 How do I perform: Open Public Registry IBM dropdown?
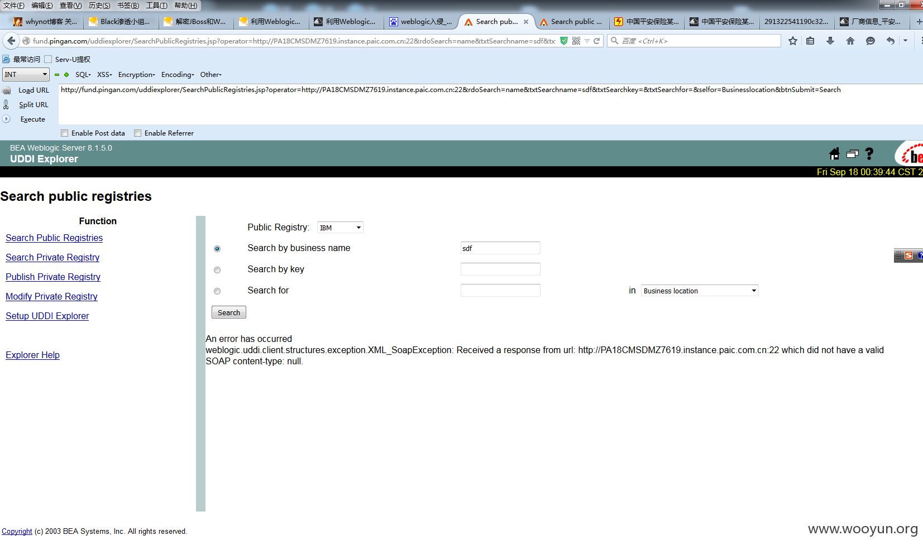coord(340,228)
